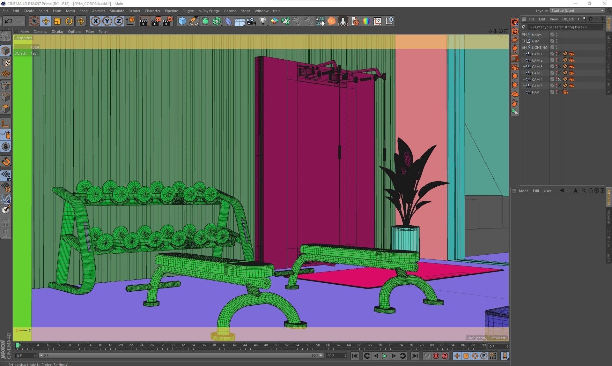Click frame 40 on the timeline ruler

[x=225, y=345]
